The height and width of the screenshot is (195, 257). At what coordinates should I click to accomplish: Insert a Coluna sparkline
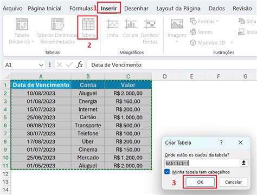pos(131,28)
